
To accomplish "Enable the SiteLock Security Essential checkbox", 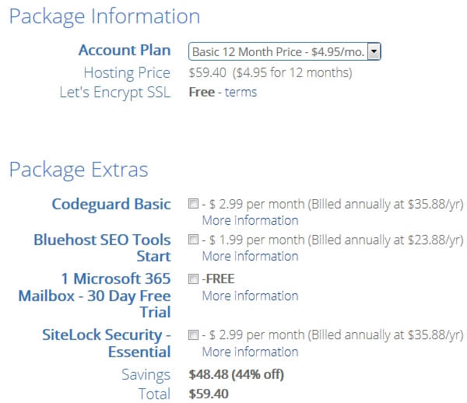I will [x=193, y=335].
